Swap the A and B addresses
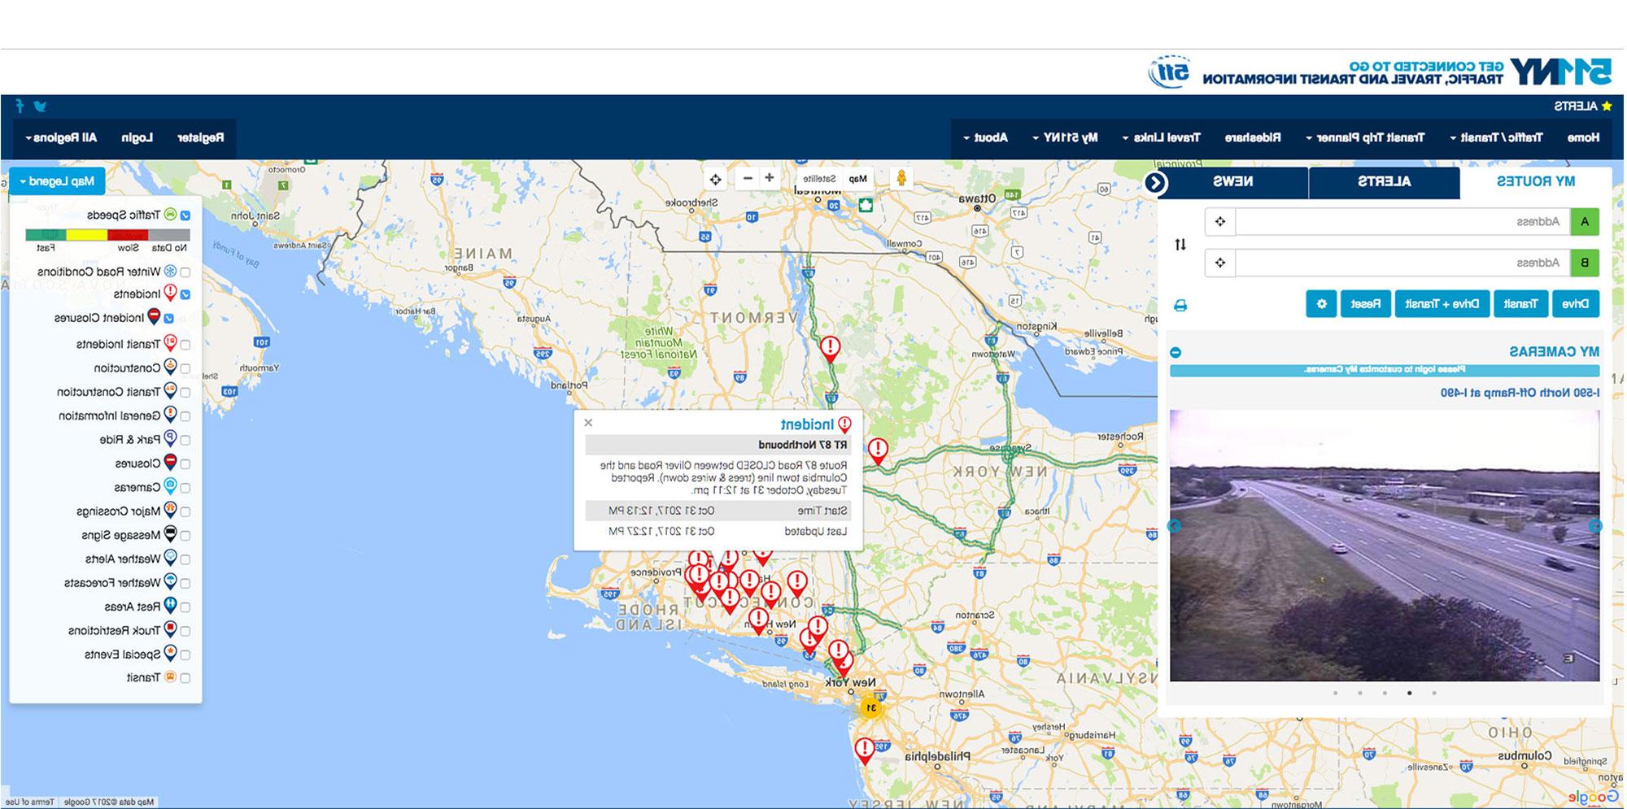Viewport: 1627px width, 809px height. [x=1180, y=244]
